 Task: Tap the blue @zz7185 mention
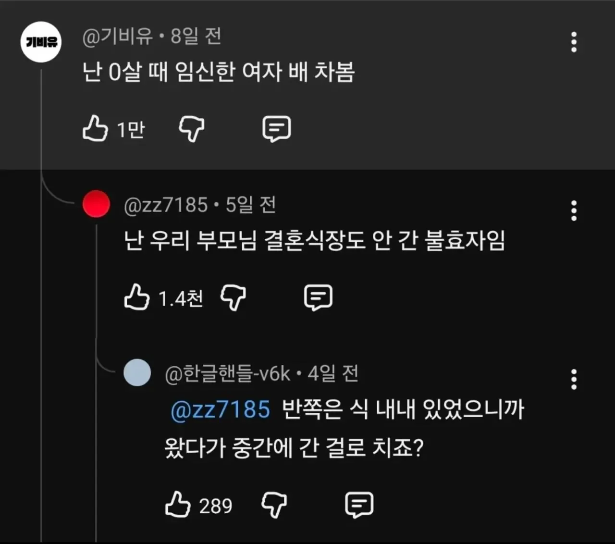point(221,410)
